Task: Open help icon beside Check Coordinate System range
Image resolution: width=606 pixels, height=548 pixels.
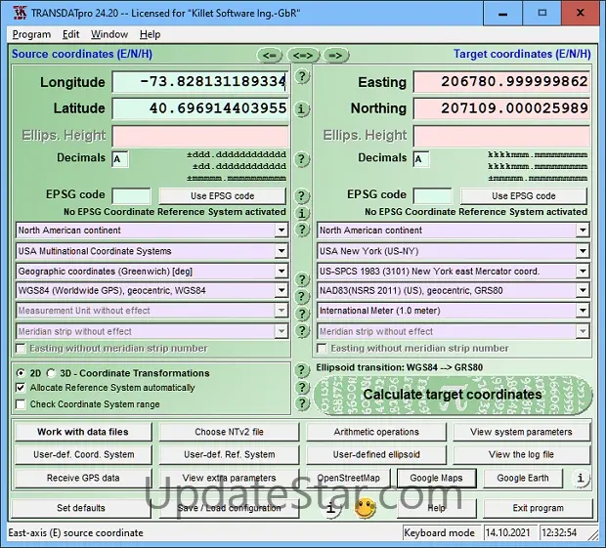Action: (x=302, y=404)
